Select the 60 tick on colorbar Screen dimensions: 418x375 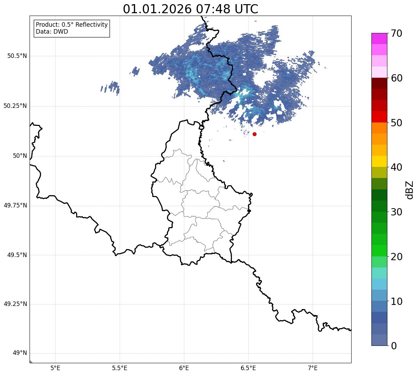[396, 78]
